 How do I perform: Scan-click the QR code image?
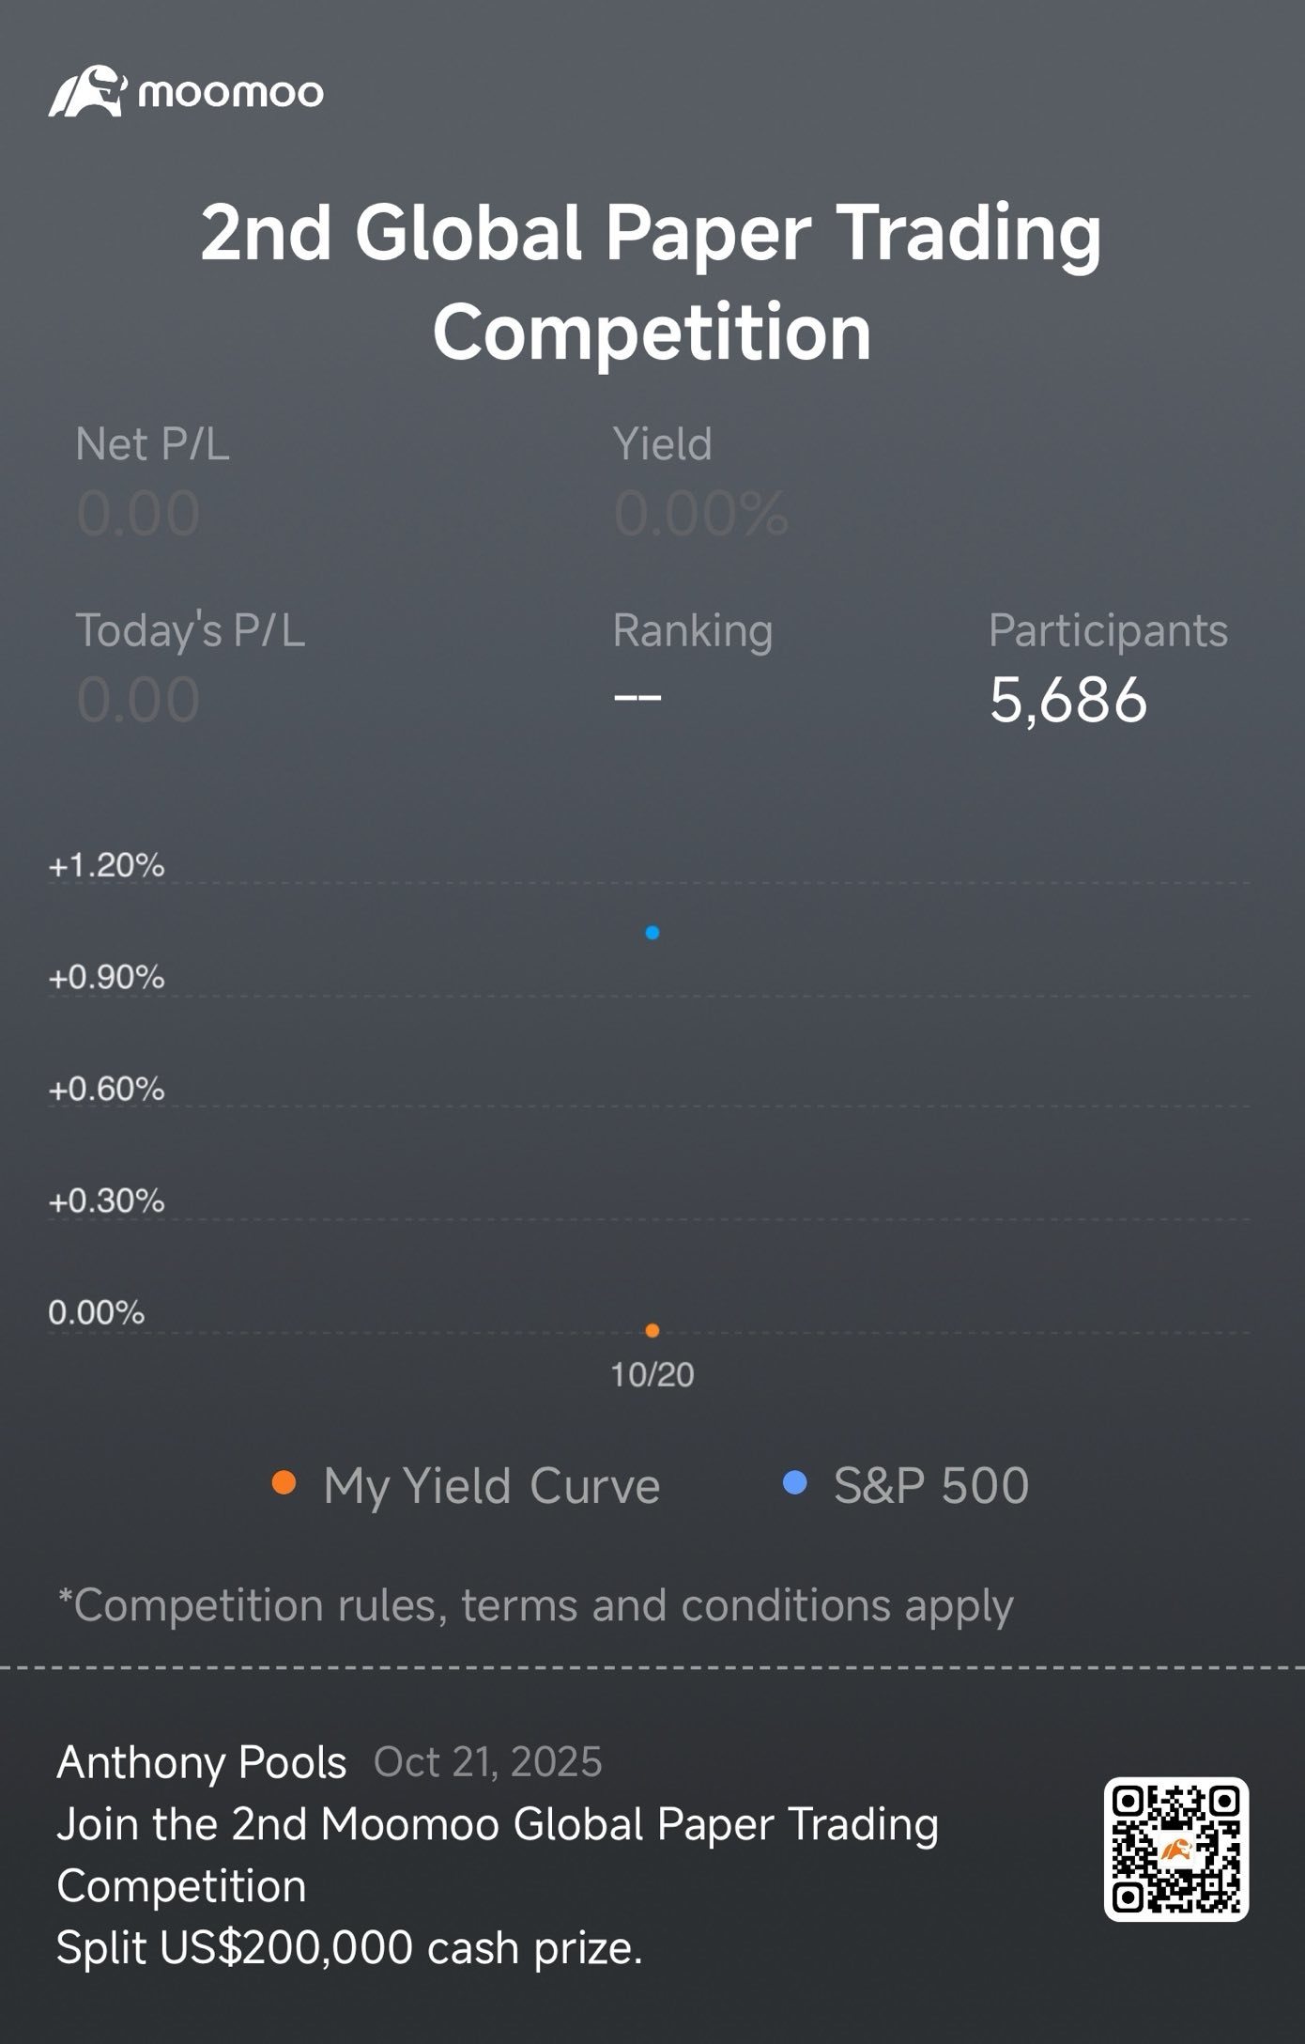[1175, 1849]
